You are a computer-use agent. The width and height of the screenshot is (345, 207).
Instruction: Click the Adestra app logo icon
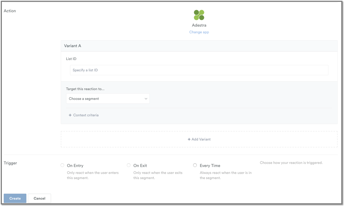click(199, 15)
